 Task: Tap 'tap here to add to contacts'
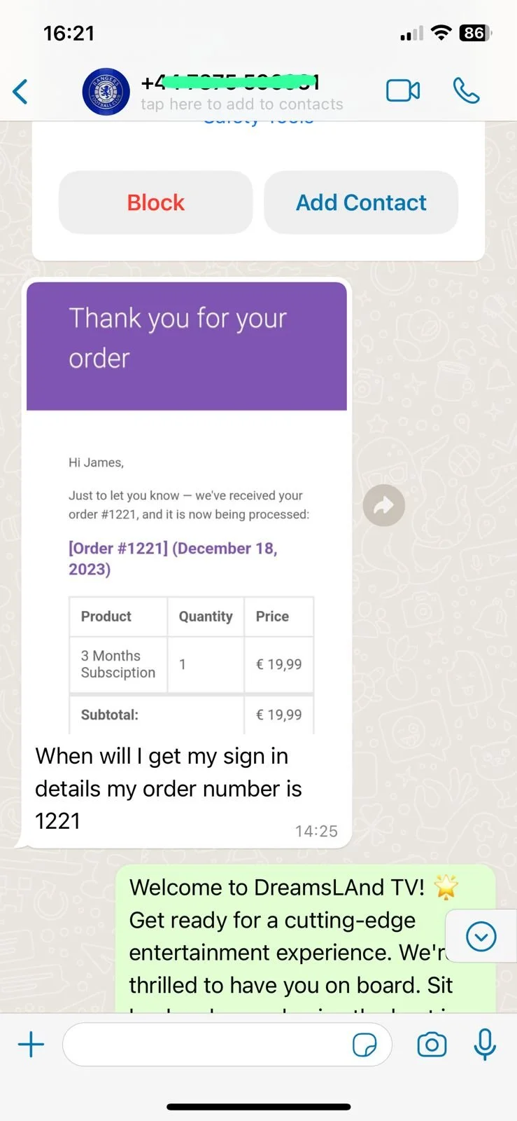tap(242, 105)
